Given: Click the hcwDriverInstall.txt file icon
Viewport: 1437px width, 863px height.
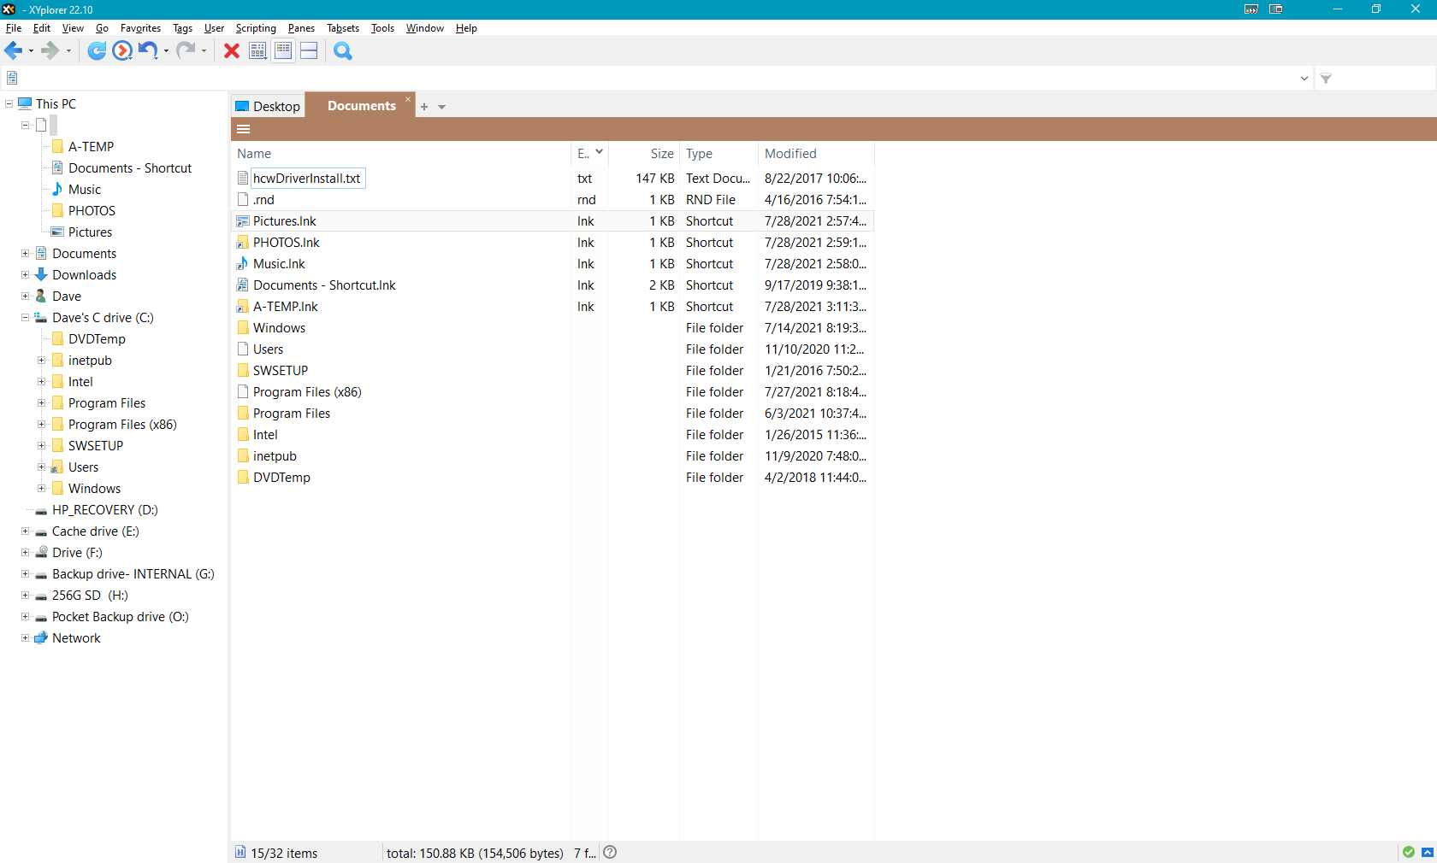Looking at the screenshot, I should tap(243, 179).
